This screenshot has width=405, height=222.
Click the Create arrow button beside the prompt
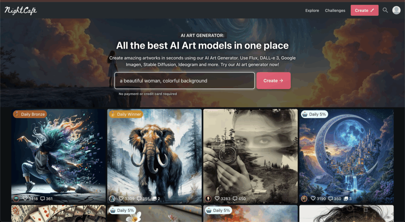point(274,81)
